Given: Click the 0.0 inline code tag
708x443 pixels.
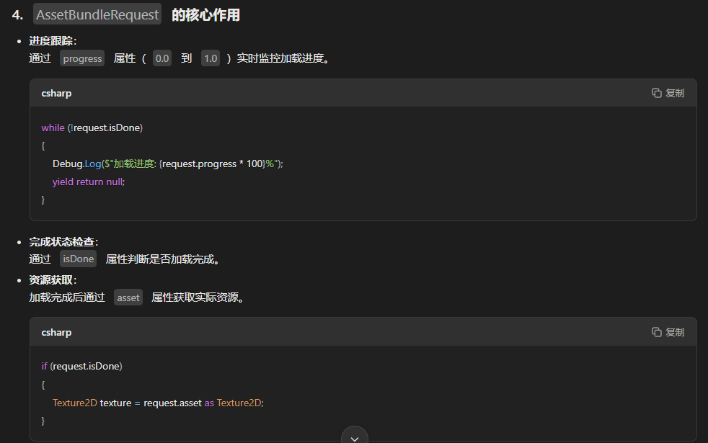Looking at the screenshot, I should [x=162, y=58].
